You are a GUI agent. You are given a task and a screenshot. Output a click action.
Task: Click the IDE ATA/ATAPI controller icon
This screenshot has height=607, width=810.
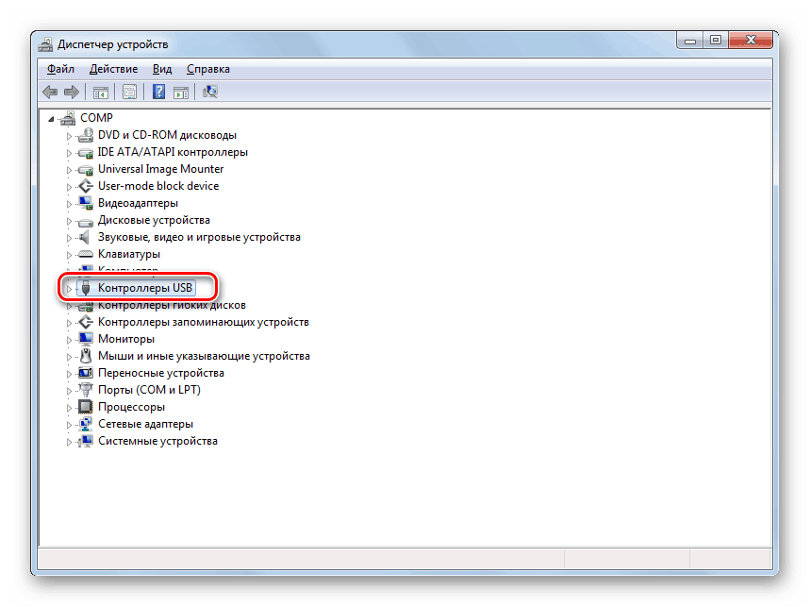pyautogui.click(x=85, y=153)
